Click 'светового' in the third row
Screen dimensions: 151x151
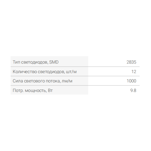click(x=34, y=81)
